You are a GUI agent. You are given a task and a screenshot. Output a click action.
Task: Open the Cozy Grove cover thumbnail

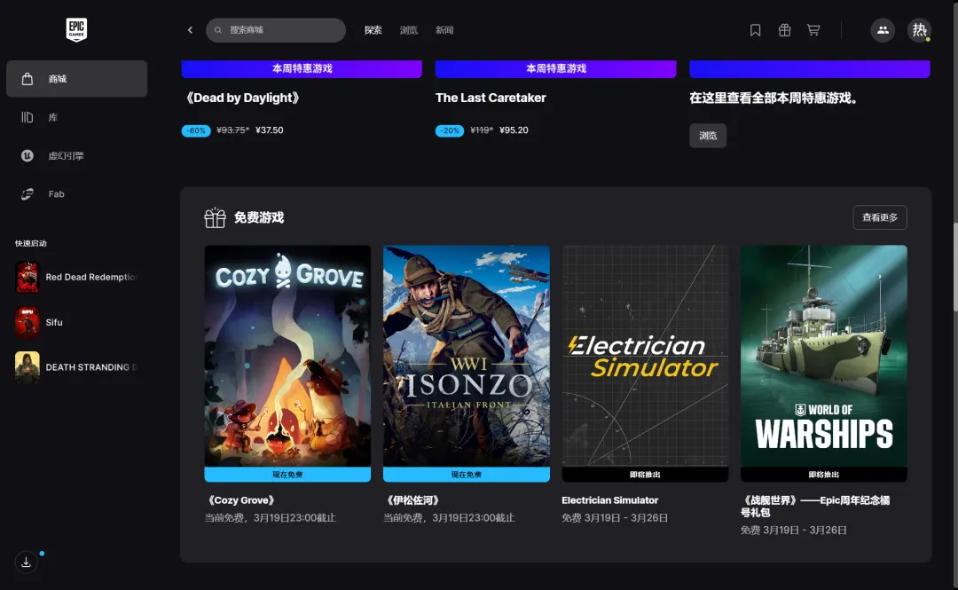click(x=287, y=356)
